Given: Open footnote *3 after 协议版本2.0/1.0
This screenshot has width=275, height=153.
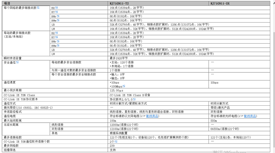Looking at the screenshot, I should click(134, 99).
